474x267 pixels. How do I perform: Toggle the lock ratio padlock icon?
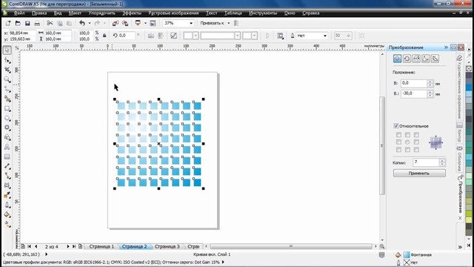coord(104,36)
